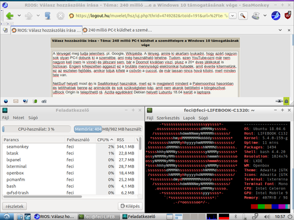
Task: Open Address Book icon in status bar
Action: tap(35, 101)
